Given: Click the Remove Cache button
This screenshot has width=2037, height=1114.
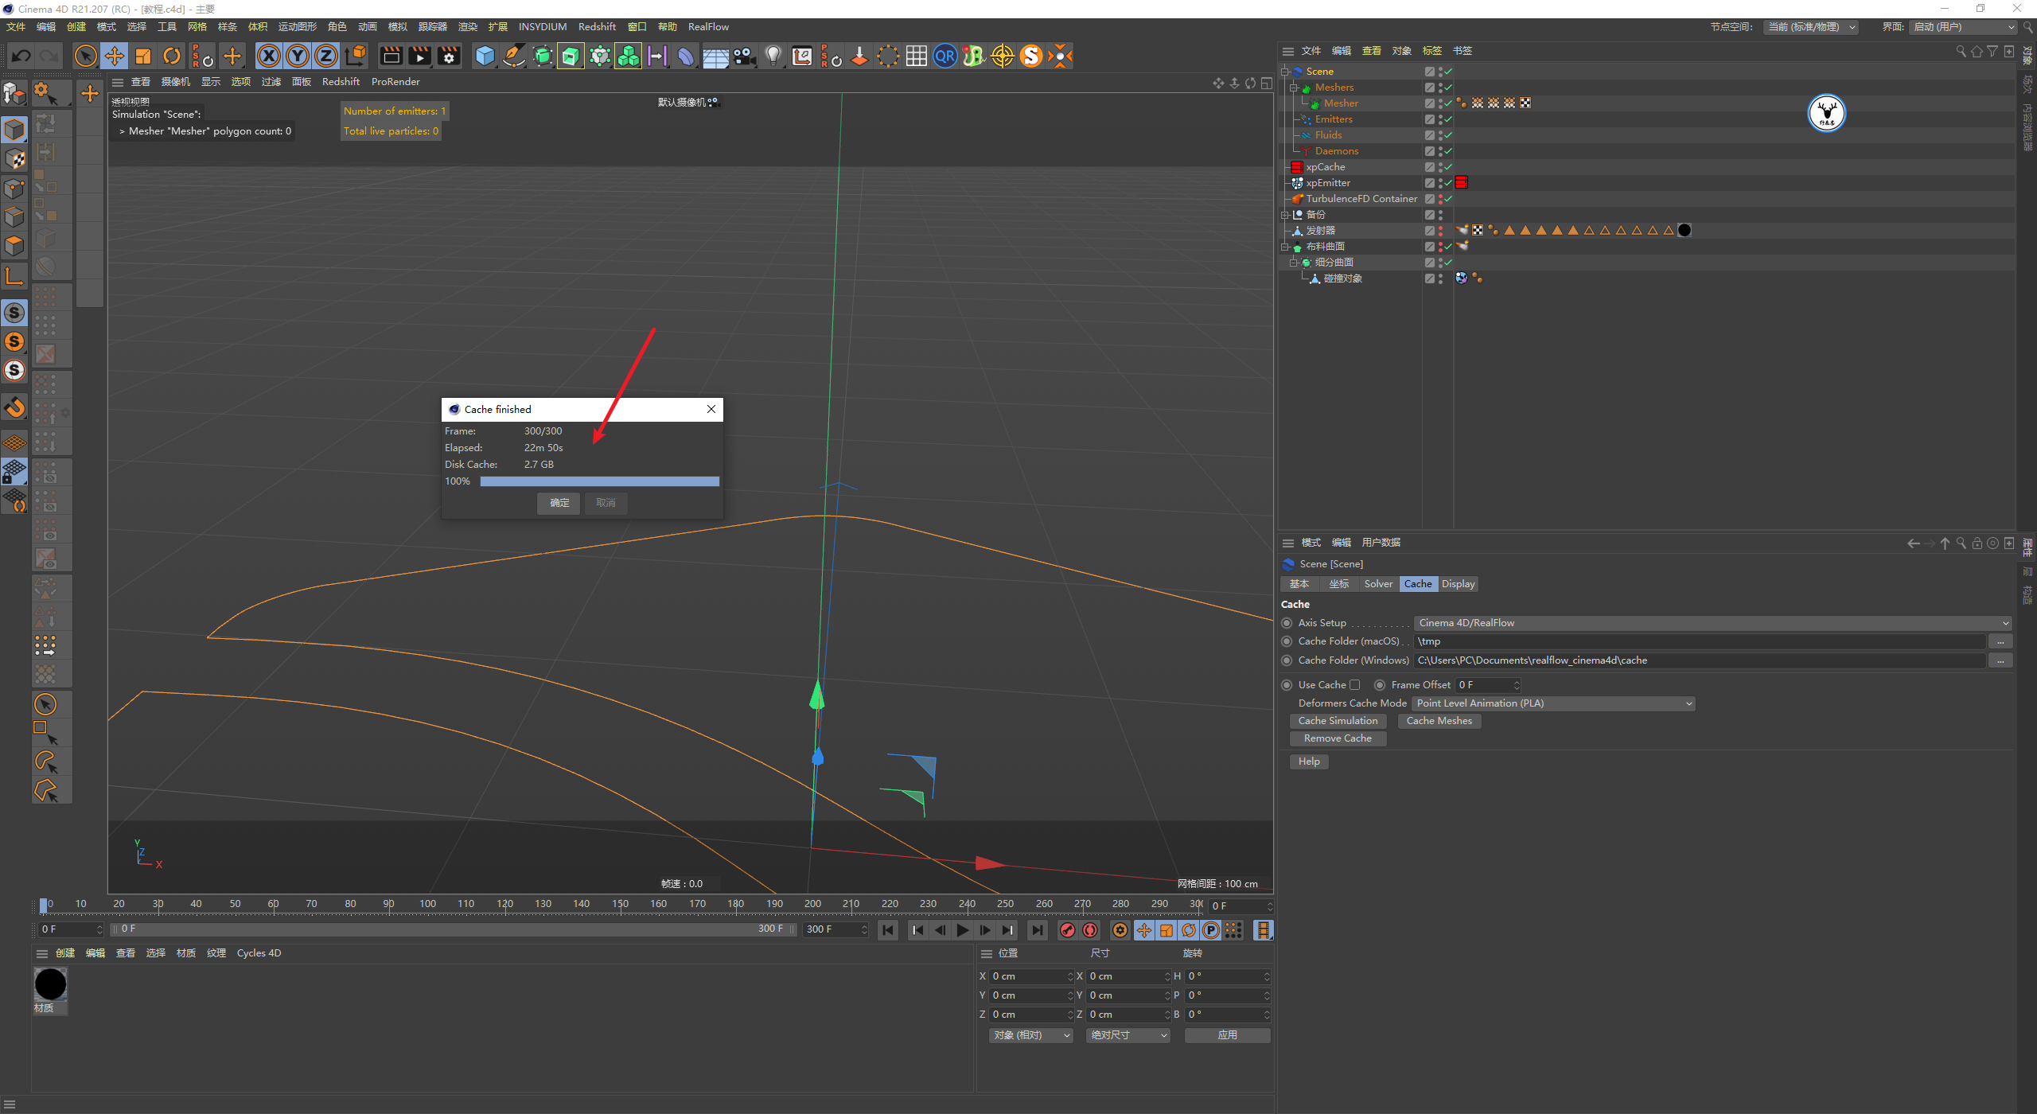Looking at the screenshot, I should click(x=1337, y=738).
